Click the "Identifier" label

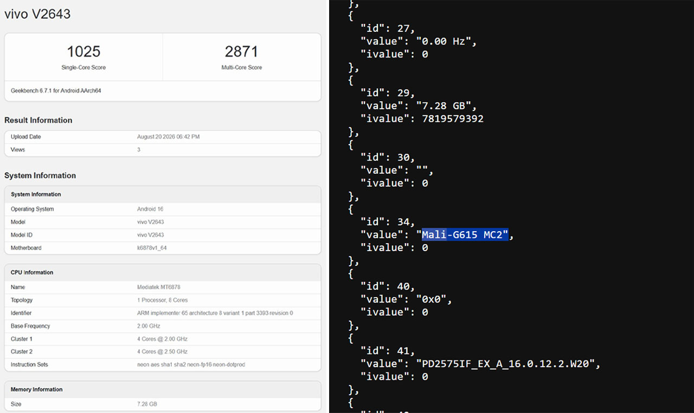[21, 313]
